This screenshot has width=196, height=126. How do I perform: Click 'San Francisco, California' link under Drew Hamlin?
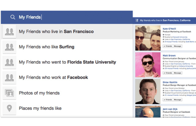[180, 91]
